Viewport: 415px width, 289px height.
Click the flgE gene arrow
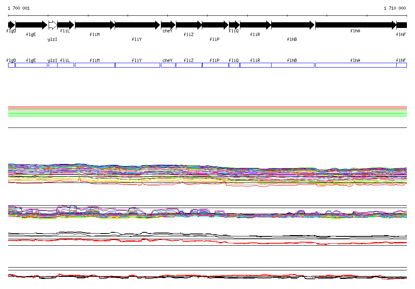pos(31,25)
